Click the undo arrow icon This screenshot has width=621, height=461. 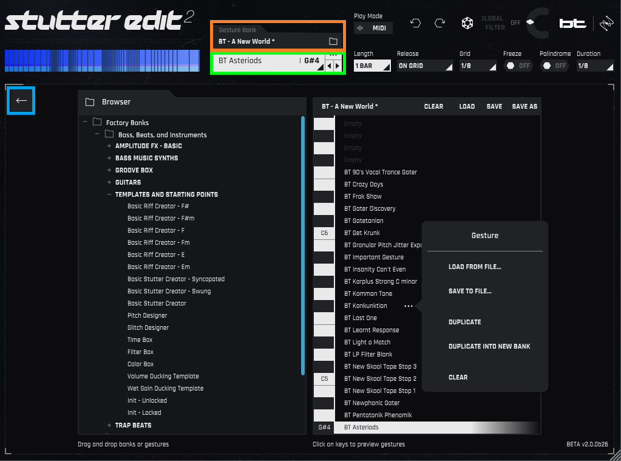pyautogui.click(x=415, y=23)
